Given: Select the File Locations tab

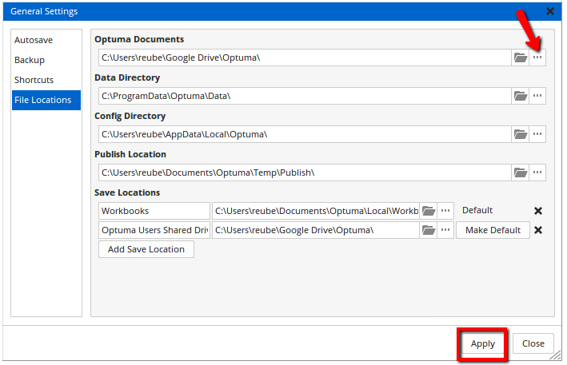Looking at the screenshot, I should [46, 100].
